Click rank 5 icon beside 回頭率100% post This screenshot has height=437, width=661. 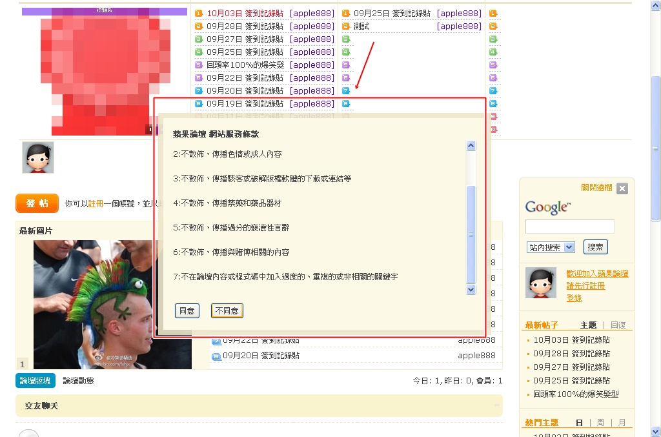[199, 65]
